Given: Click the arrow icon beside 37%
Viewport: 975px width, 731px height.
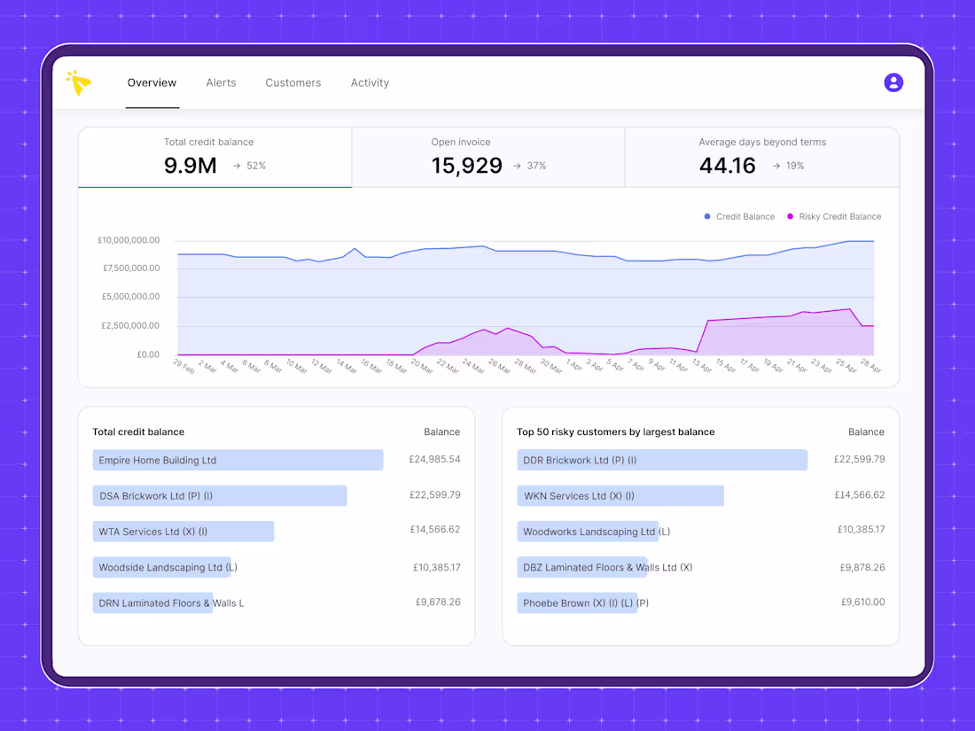Looking at the screenshot, I should coord(517,166).
